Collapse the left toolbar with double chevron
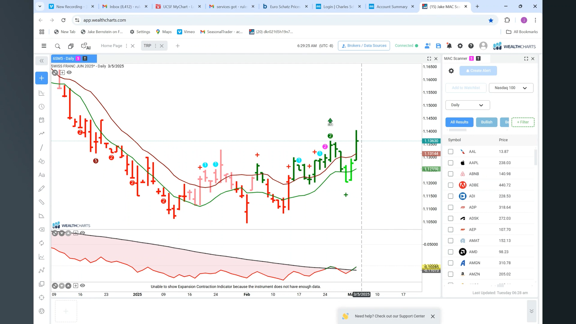576x324 pixels. [x=42, y=61]
